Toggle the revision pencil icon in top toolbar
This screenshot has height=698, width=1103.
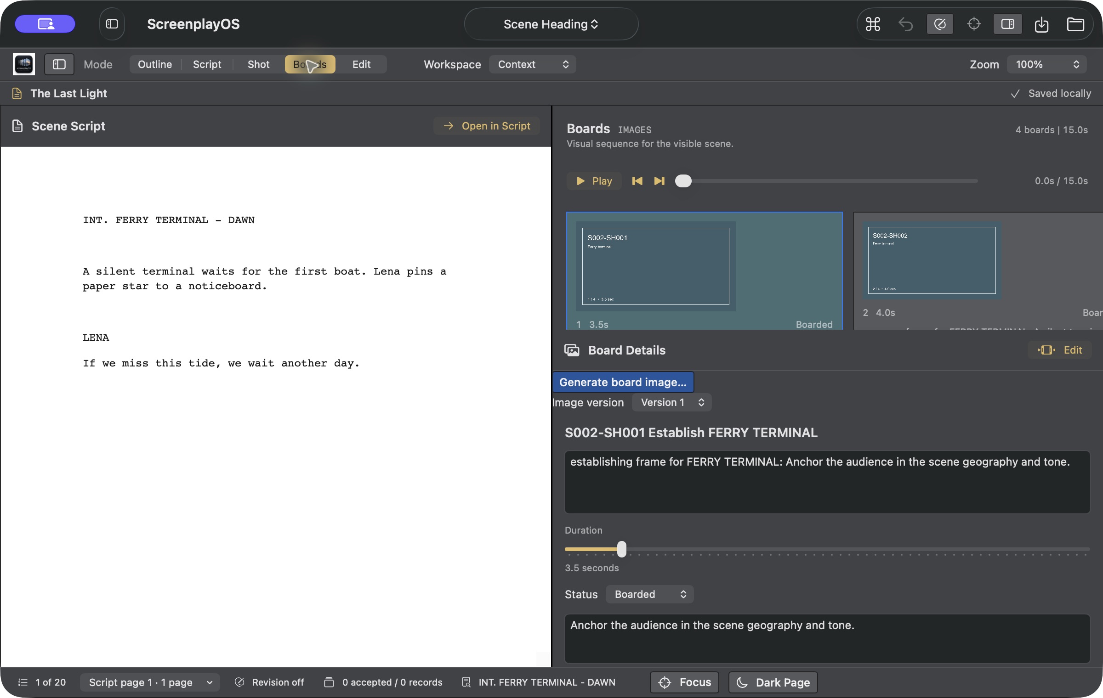[940, 24]
